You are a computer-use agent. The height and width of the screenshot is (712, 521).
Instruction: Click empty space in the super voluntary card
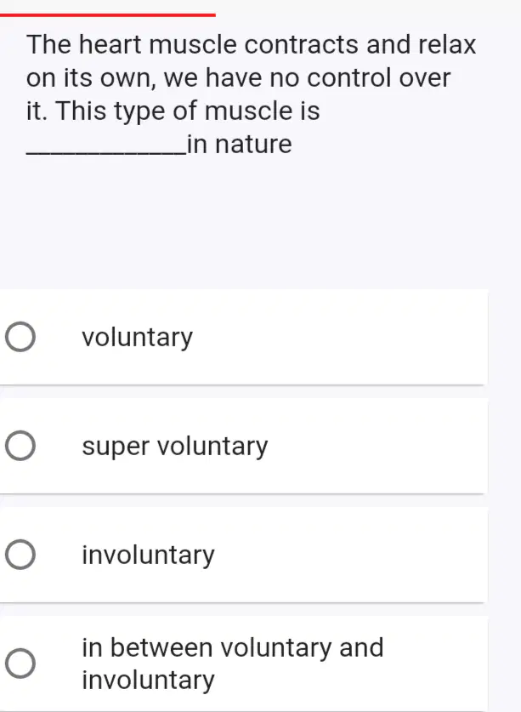[377, 446]
